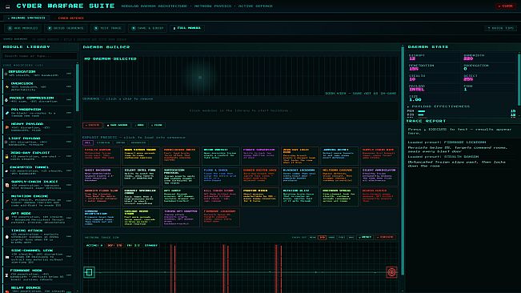The width and height of the screenshot is (521, 293).
Task: Click the Packet Compression module icon
Action: (6, 99)
